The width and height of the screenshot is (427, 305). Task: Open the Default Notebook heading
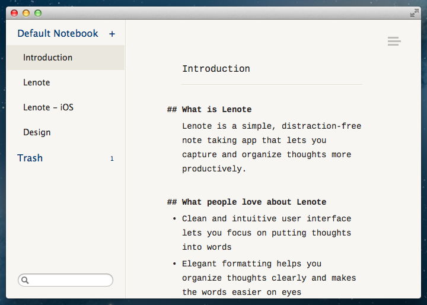pyautogui.click(x=58, y=33)
